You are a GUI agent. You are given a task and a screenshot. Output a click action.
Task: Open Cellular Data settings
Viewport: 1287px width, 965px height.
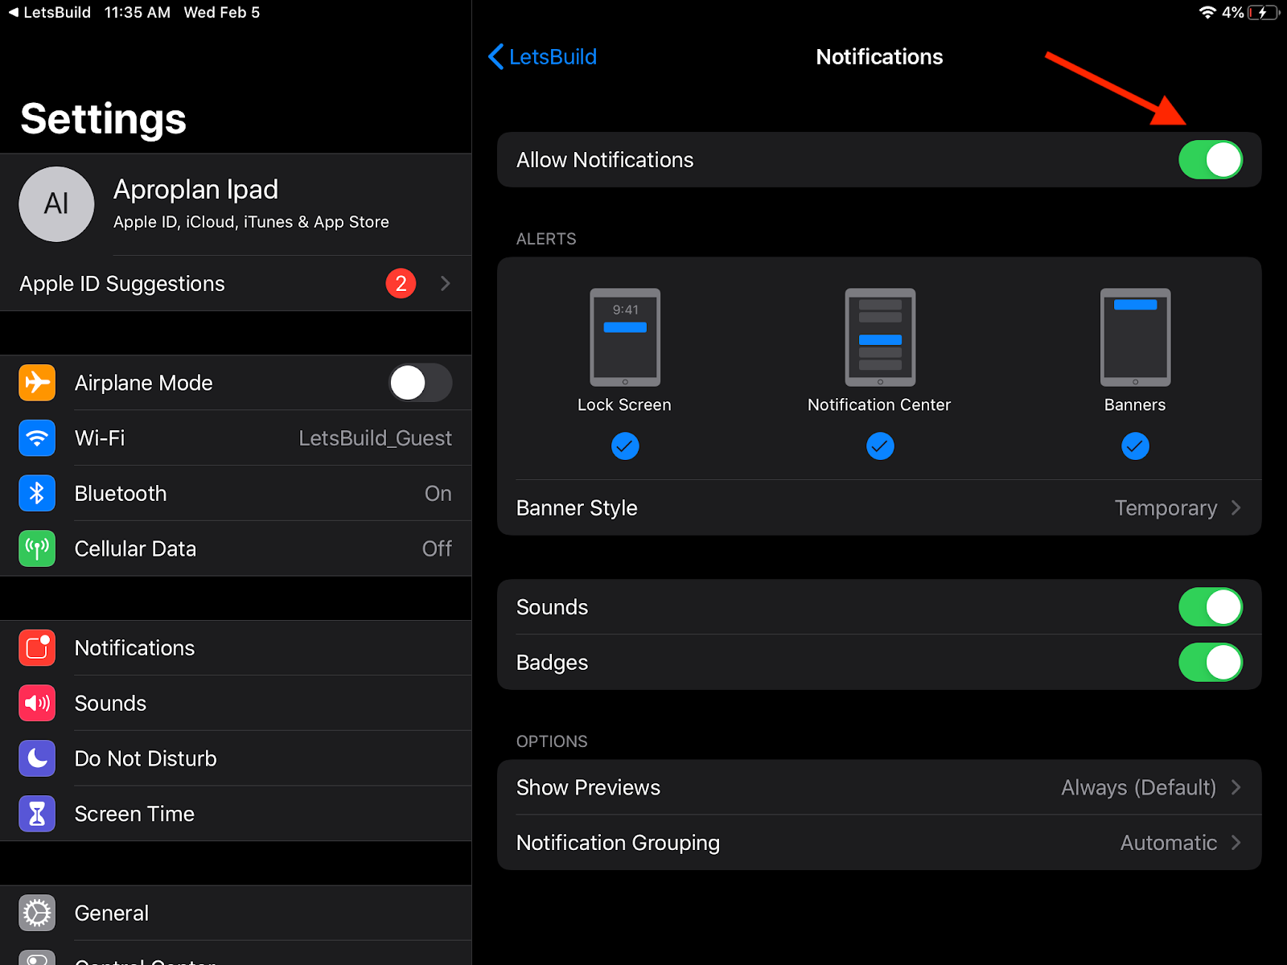point(236,548)
